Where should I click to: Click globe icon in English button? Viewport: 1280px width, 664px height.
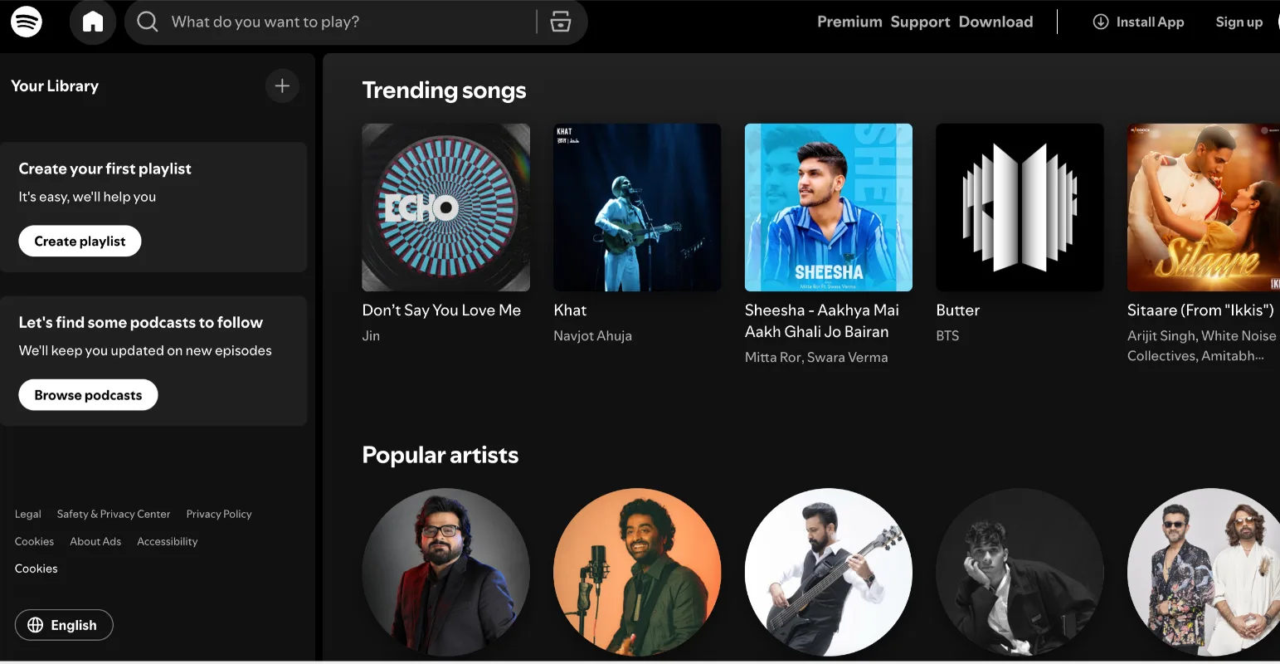(35, 625)
